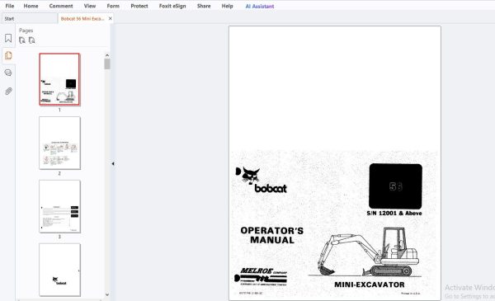The height and width of the screenshot is (301, 495).
Task: Select page 3 thumbnail
Action: [59, 206]
